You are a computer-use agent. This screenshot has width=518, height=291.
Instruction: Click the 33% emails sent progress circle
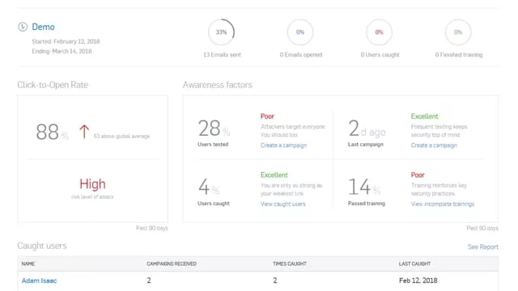click(221, 32)
